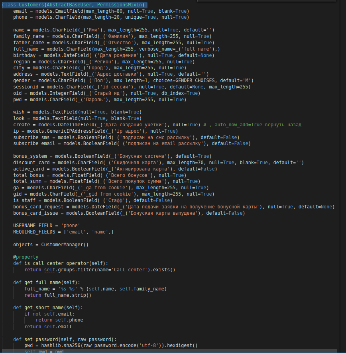Viewport: 346px width, 353px height.
Task: Click the USERNAME_FIELD constant name
Action: coord(33,226)
